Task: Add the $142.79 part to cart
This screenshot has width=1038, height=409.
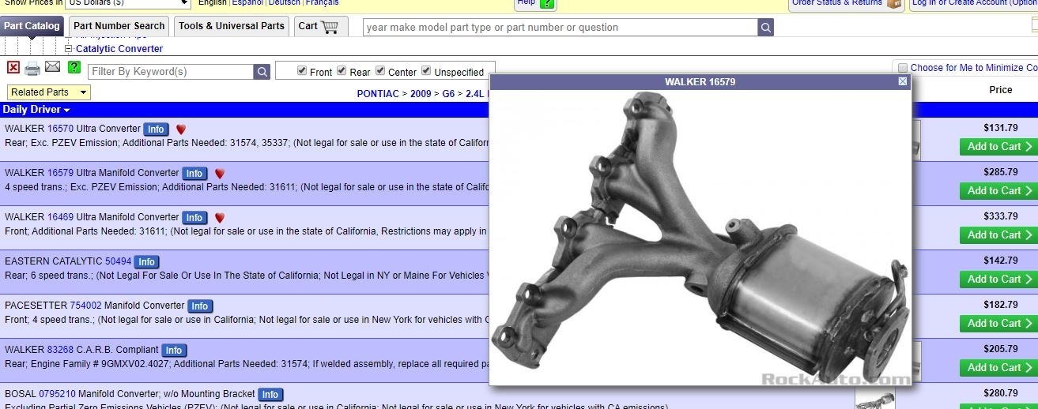Action: (x=999, y=280)
